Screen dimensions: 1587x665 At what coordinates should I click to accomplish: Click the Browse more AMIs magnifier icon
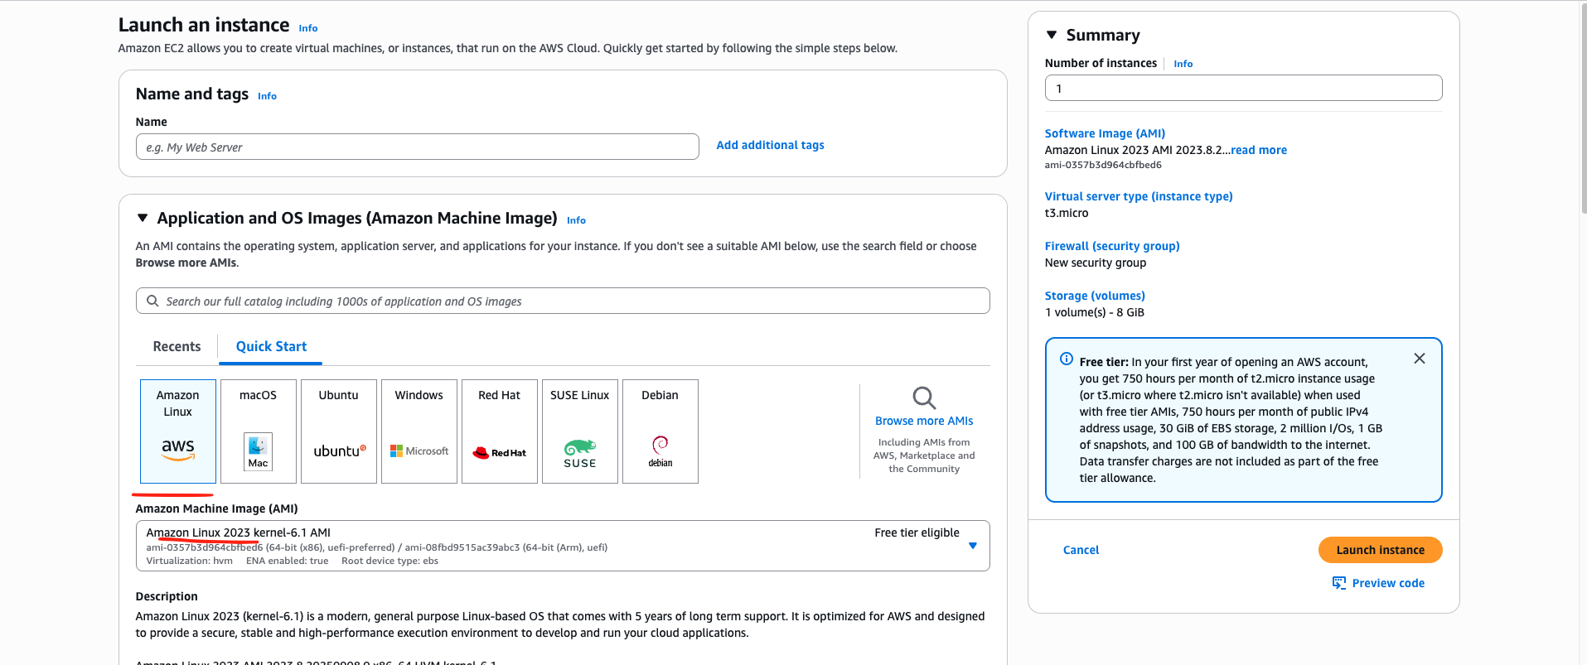[x=924, y=398]
